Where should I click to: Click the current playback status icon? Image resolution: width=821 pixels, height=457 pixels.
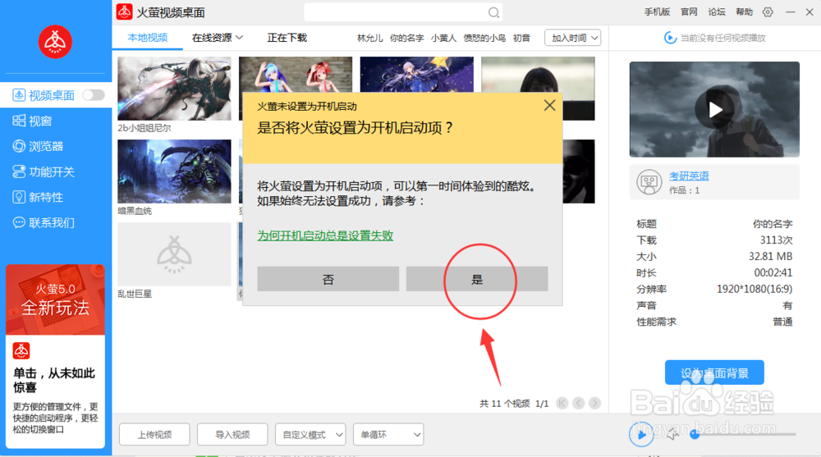click(670, 38)
